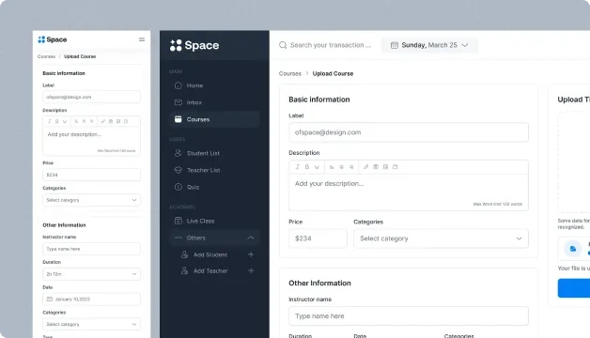
Task: Open the 2h 12m Duration dropdown in mobile view
Action: coord(91,274)
